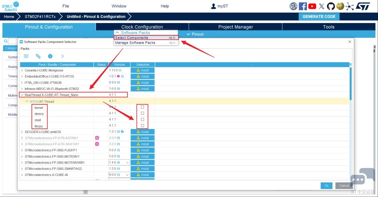378x197 pixels.
Task: Choose Select Components menu entry
Action: [146, 38]
